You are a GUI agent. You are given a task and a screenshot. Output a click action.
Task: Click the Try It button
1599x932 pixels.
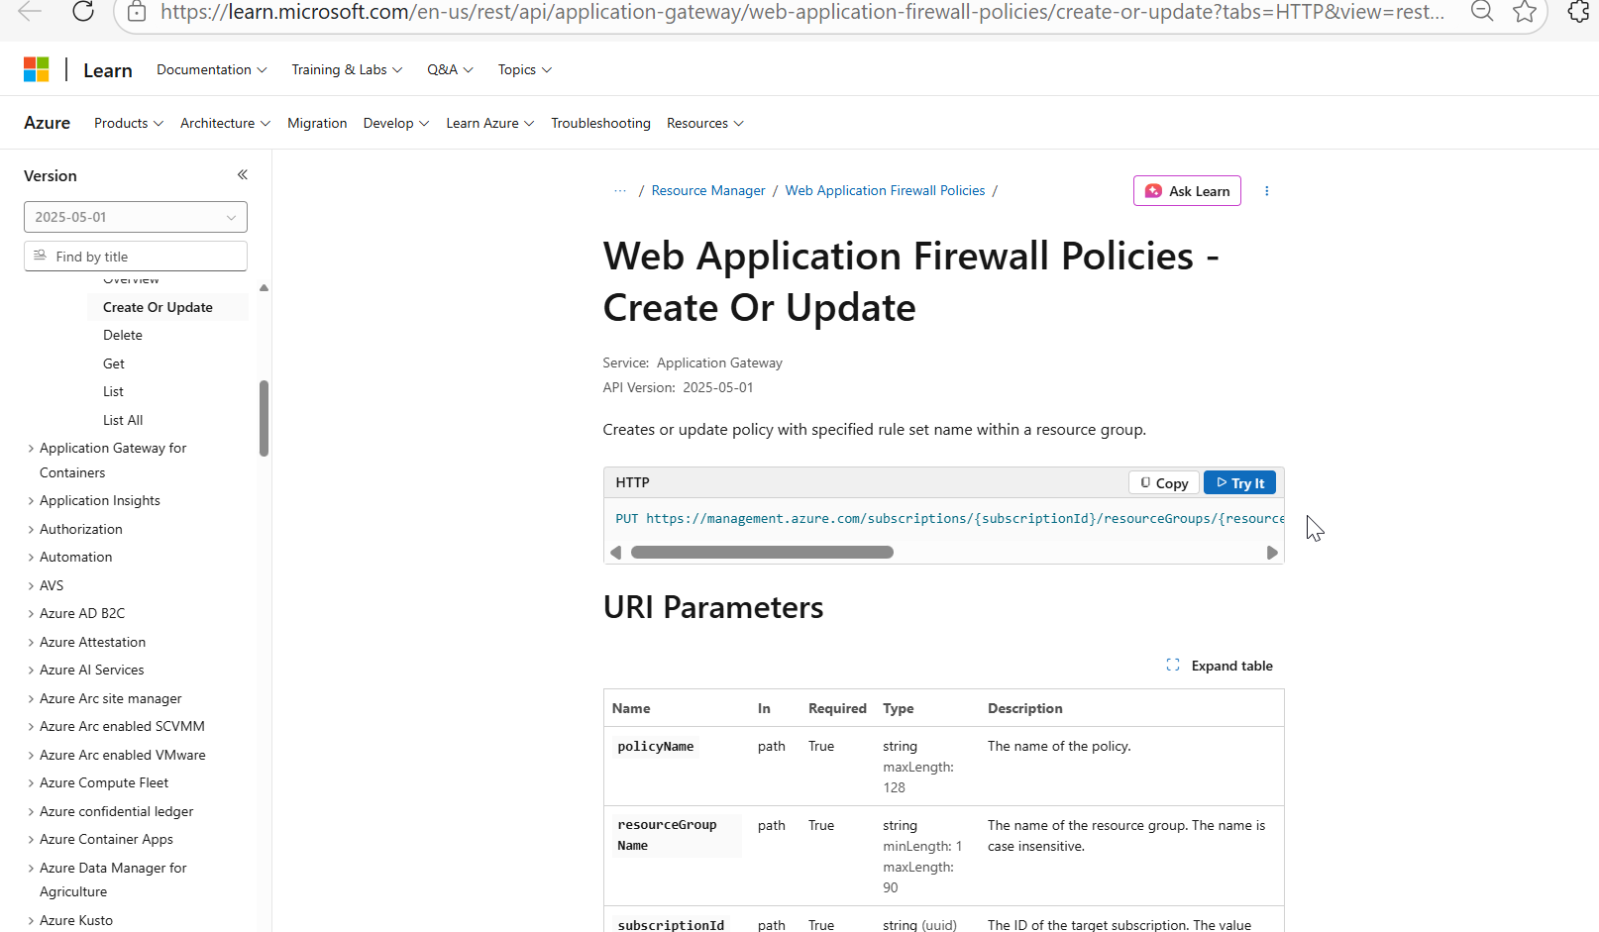pos(1239,483)
